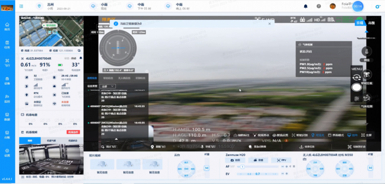Toggle 全屏 fullscreen mode
385x184 pixels.
(x=366, y=135)
